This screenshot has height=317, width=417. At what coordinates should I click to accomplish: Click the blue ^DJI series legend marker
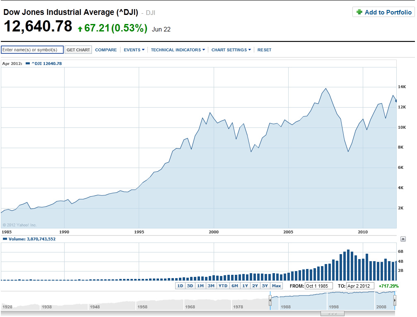click(x=28, y=63)
